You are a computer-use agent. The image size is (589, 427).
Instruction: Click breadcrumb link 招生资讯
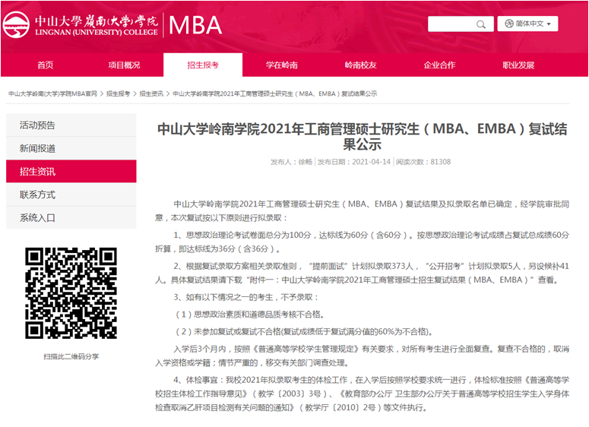[151, 93]
